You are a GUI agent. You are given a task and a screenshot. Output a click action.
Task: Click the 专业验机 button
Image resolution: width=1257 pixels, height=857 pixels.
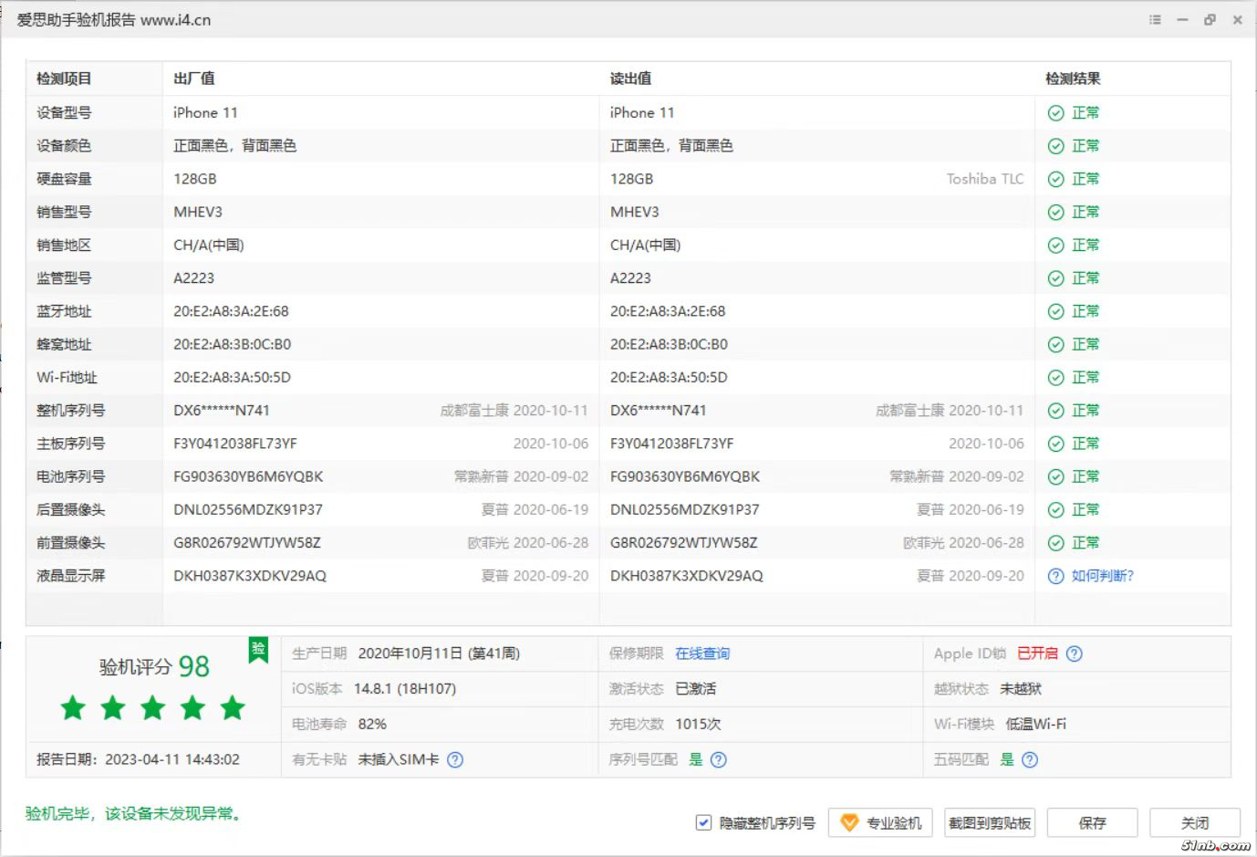(x=879, y=822)
